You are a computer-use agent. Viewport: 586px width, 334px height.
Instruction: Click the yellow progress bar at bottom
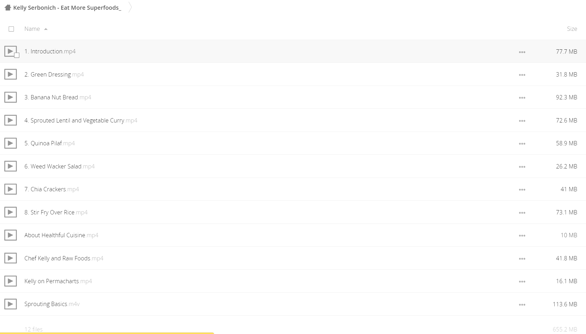pos(107,333)
